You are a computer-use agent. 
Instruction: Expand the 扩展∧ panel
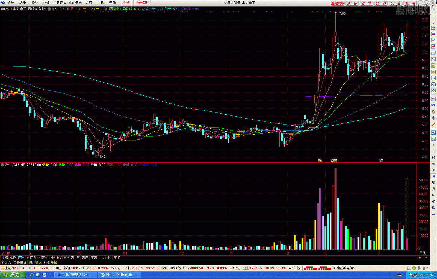point(6,263)
